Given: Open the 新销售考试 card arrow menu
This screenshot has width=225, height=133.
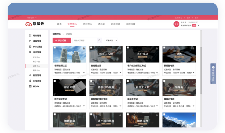Looking at the screenshot, I should [x=194, y=72].
